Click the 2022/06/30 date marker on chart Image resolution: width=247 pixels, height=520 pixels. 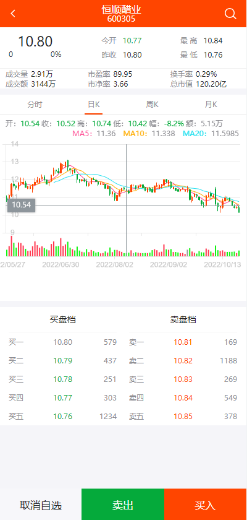click(61, 265)
